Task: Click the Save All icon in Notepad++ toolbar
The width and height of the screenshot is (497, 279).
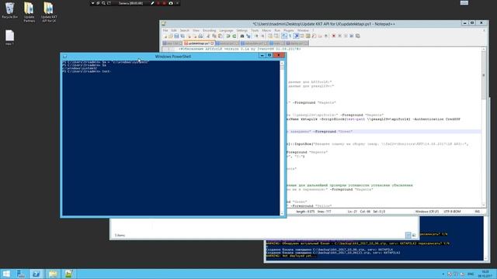Action: click(x=182, y=36)
